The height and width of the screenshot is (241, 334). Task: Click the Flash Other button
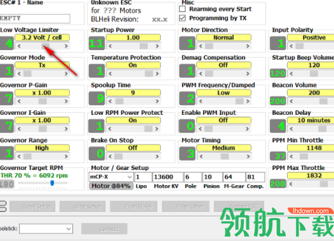[x=185, y=206]
